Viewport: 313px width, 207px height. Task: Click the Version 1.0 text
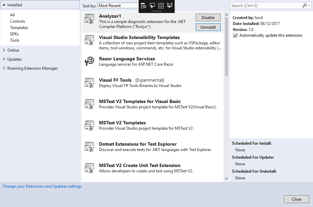[x=243, y=30]
